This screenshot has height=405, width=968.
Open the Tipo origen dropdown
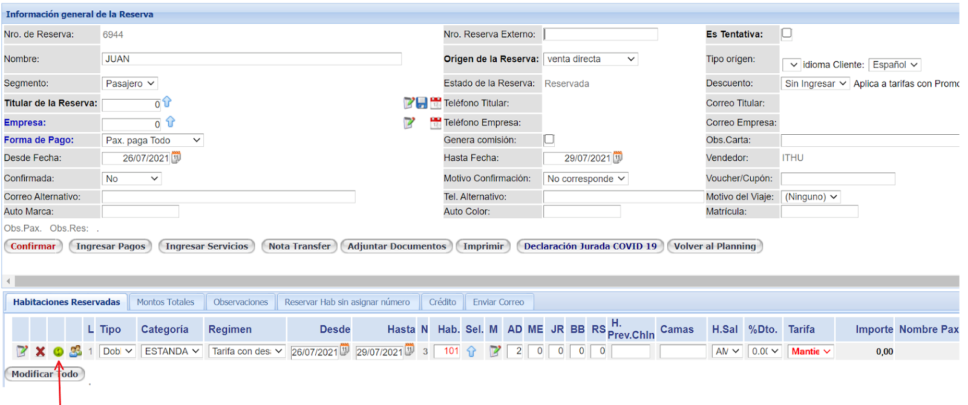pyautogui.click(x=791, y=65)
